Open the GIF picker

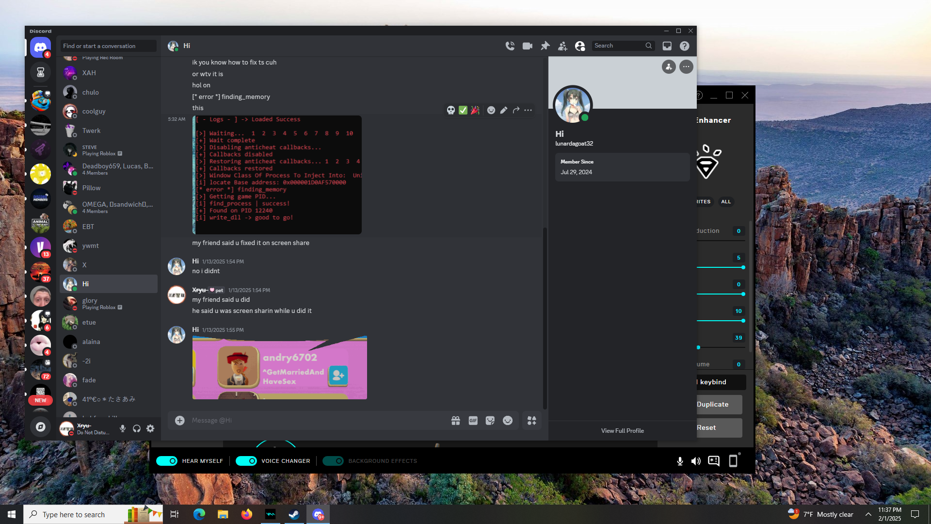coord(473,421)
